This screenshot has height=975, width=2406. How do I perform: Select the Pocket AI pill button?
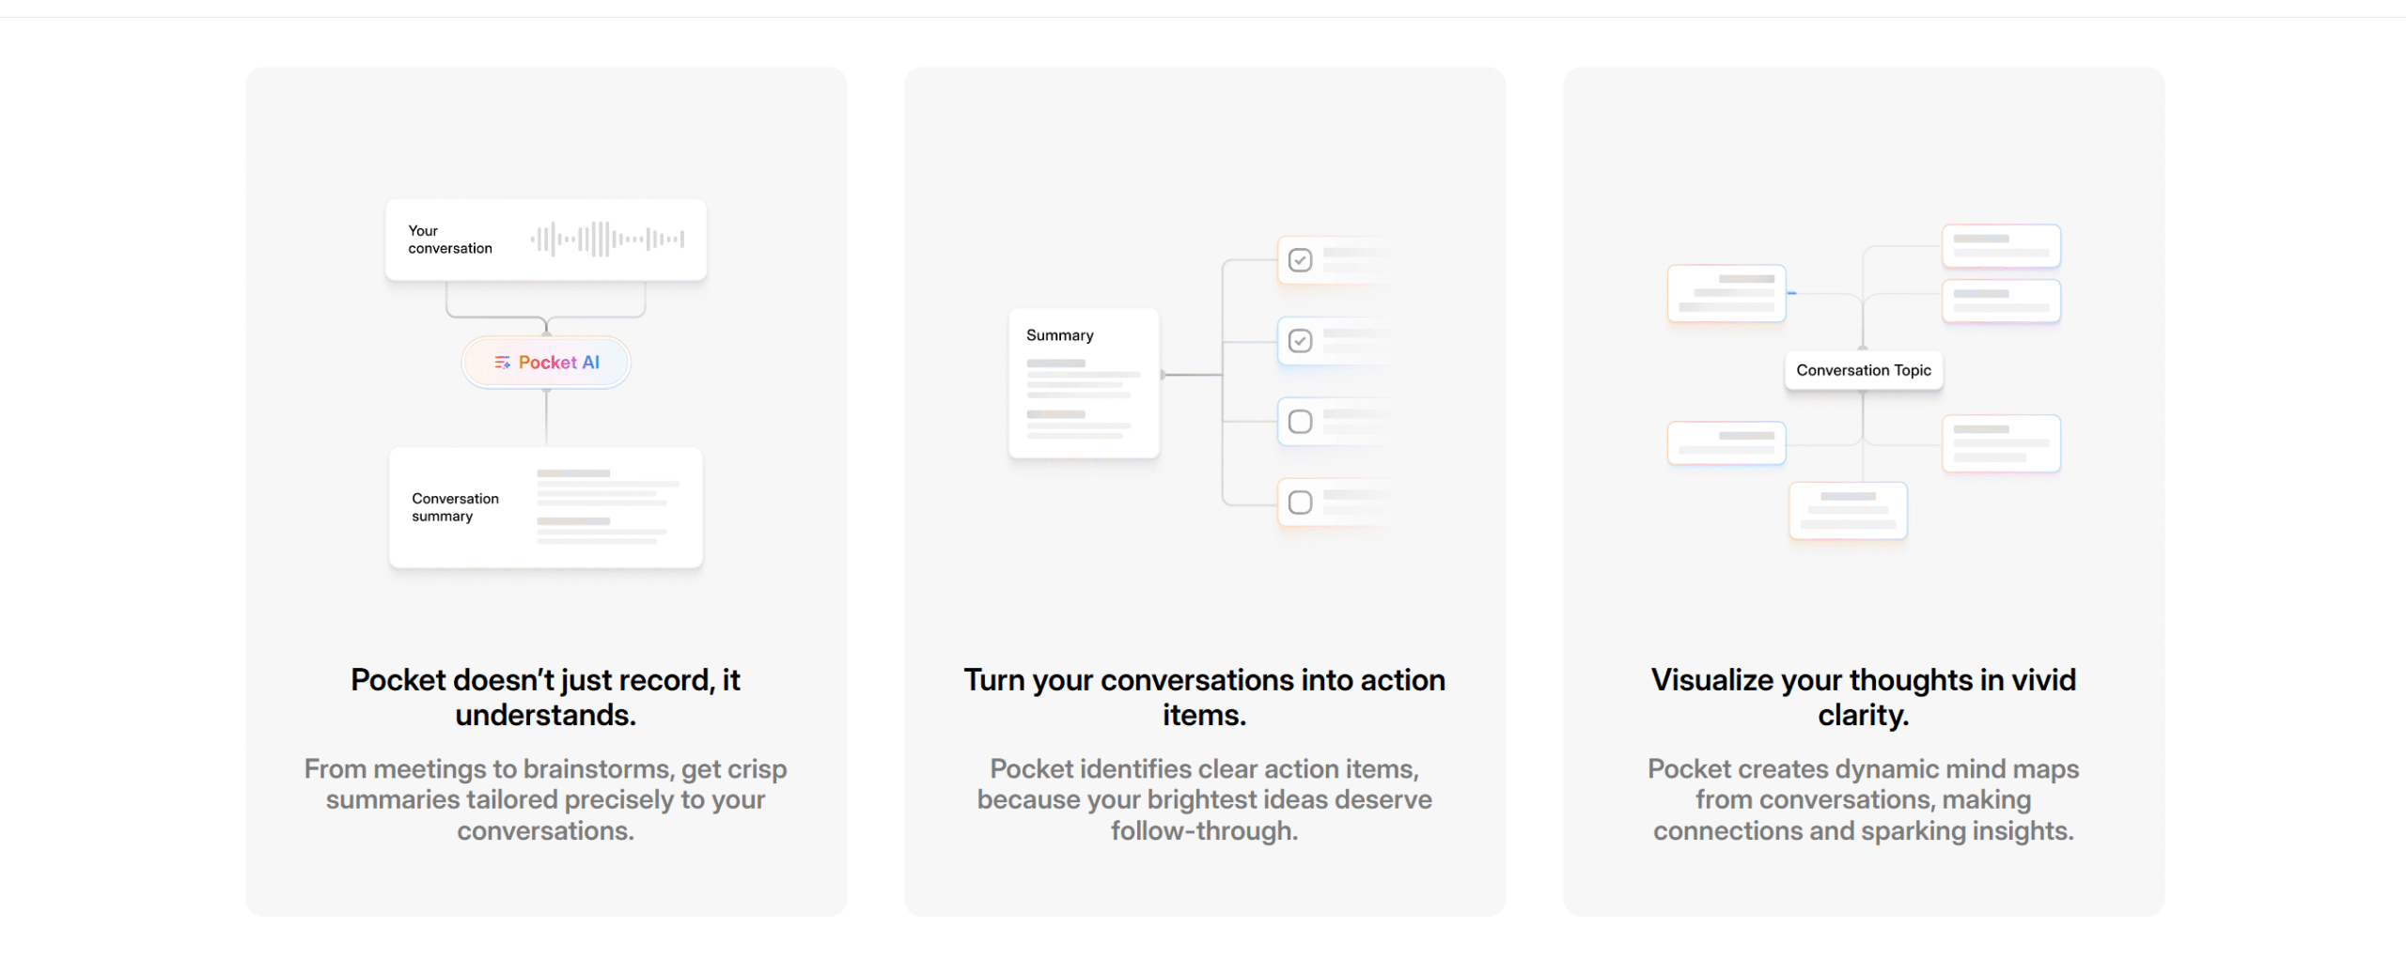tap(546, 363)
